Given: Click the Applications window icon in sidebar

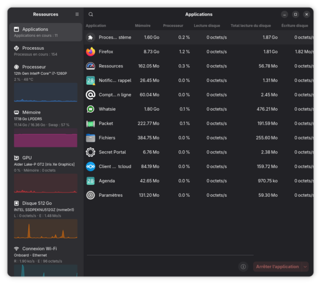Looking at the screenshot, I should pyautogui.click(x=17, y=29).
